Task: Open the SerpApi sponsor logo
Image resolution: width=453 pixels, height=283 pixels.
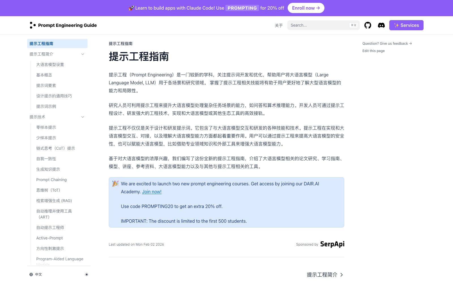Action: tap(332, 244)
